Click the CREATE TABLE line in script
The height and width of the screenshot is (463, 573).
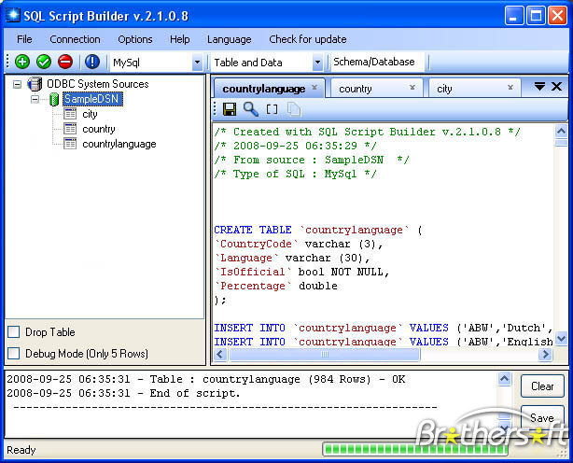318,230
